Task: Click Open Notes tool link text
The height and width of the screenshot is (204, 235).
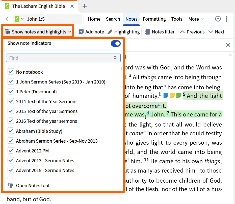Action: (33, 185)
